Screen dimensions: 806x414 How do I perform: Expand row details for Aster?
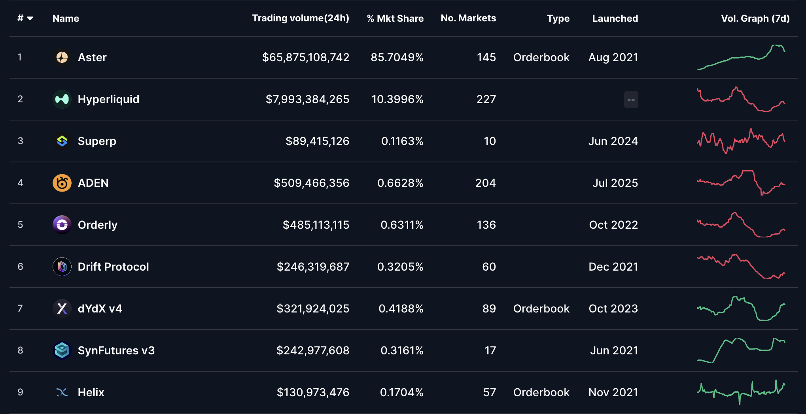[92, 57]
